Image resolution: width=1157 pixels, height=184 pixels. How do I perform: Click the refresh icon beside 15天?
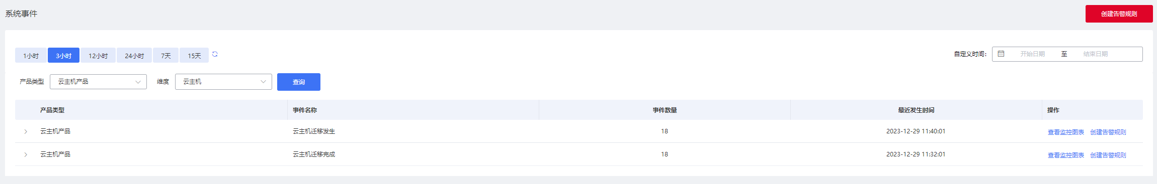click(215, 54)
